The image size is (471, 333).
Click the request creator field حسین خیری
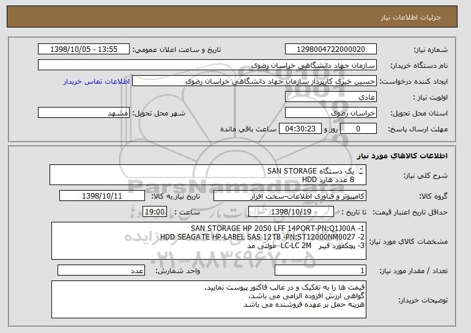coord(254,81)
